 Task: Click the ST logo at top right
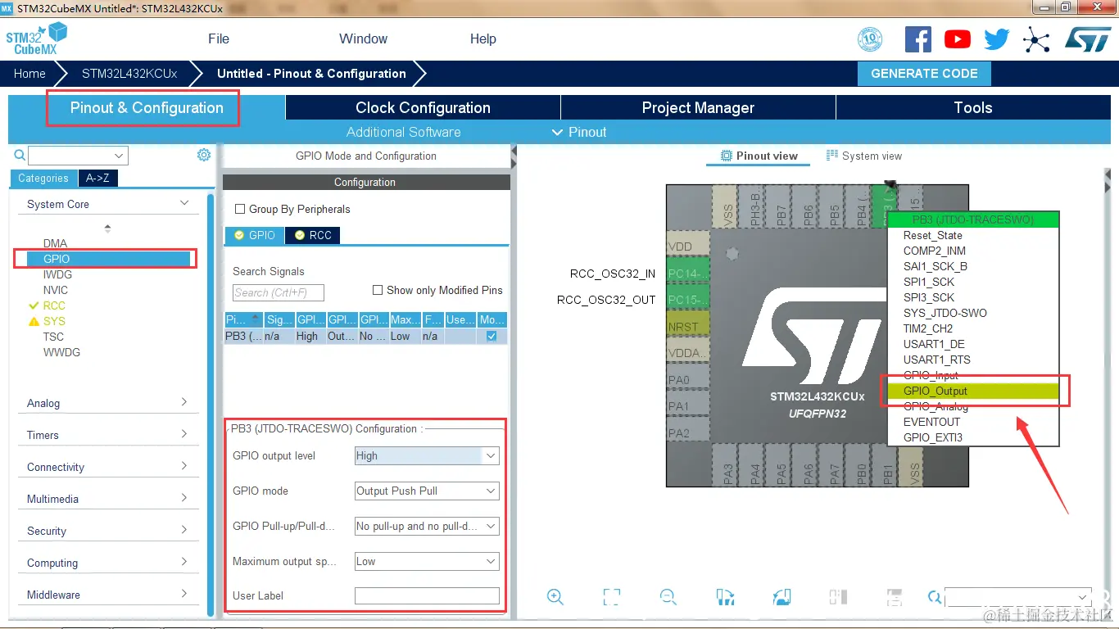click(x=1088, y=39)
